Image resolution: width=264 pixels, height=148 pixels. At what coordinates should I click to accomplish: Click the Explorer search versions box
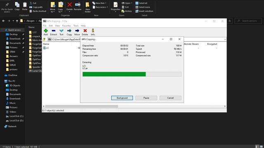(x=248, y=21)
